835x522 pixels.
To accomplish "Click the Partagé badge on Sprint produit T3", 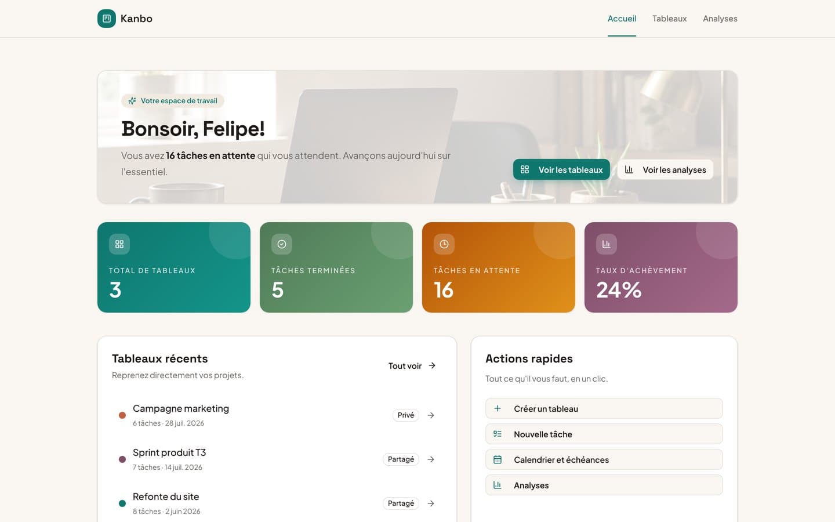I will pos(401,459).
